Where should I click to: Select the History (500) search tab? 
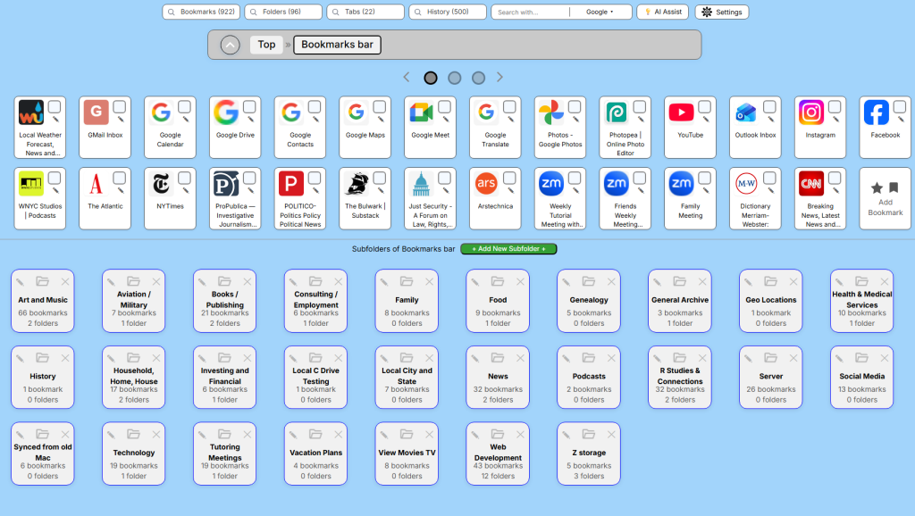(447, 12)
